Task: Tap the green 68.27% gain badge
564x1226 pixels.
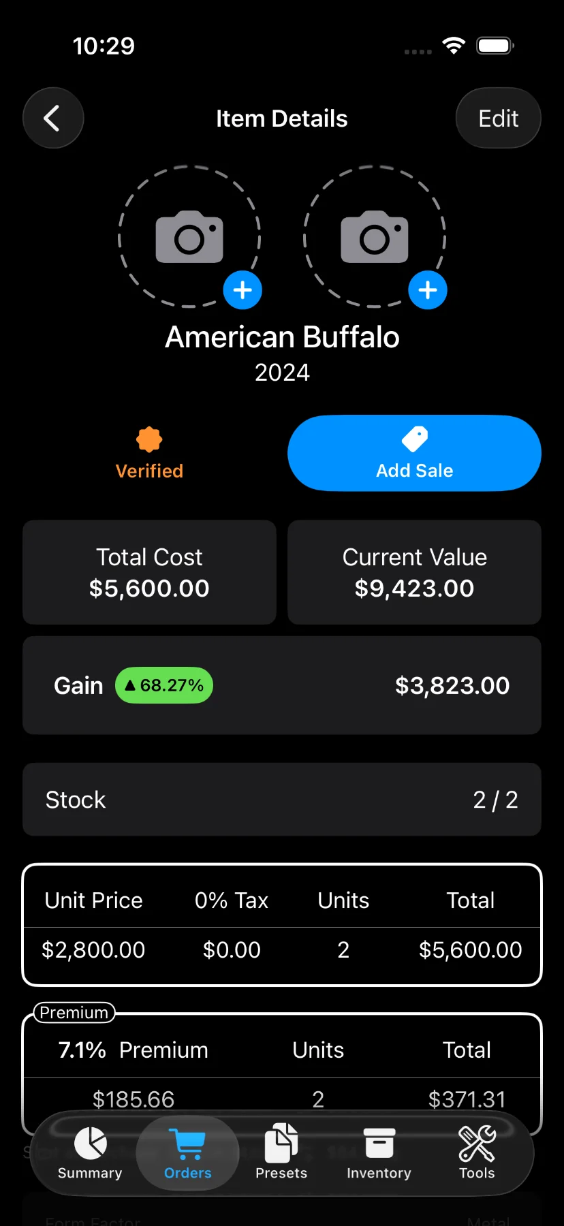Action: click(164, 685)
